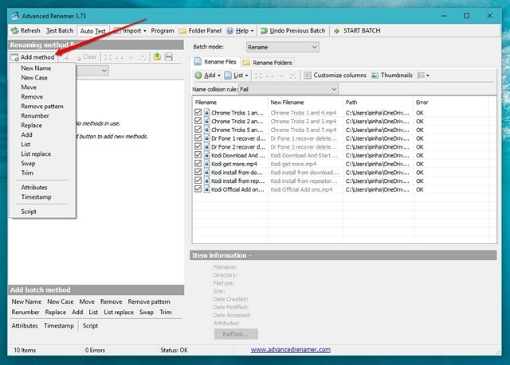
Task: Uncheck the Kodi get more.mp4 checkbox
Action: (198, 163)
